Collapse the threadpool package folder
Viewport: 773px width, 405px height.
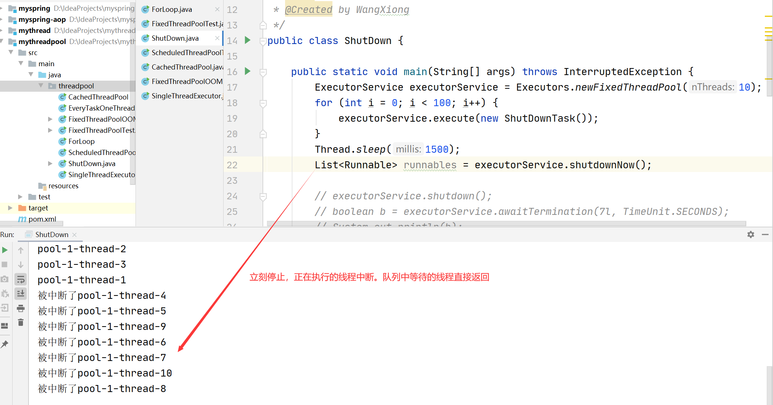coord(41,86)
